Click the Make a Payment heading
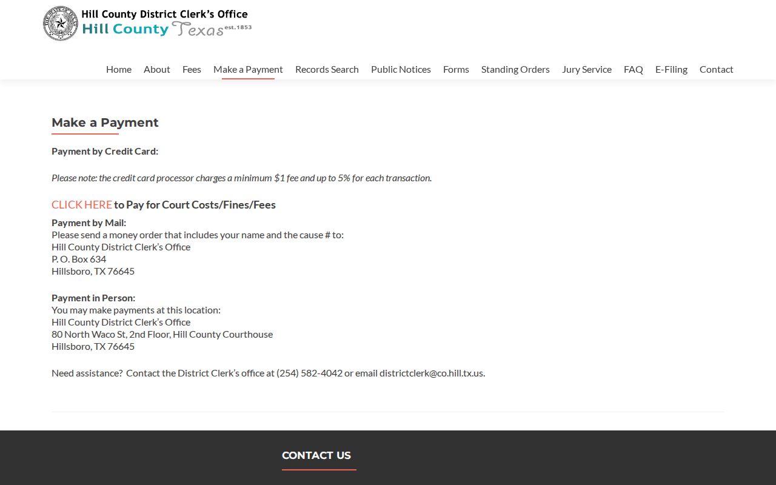Screen dimensions: 776x485 [105, 122]
